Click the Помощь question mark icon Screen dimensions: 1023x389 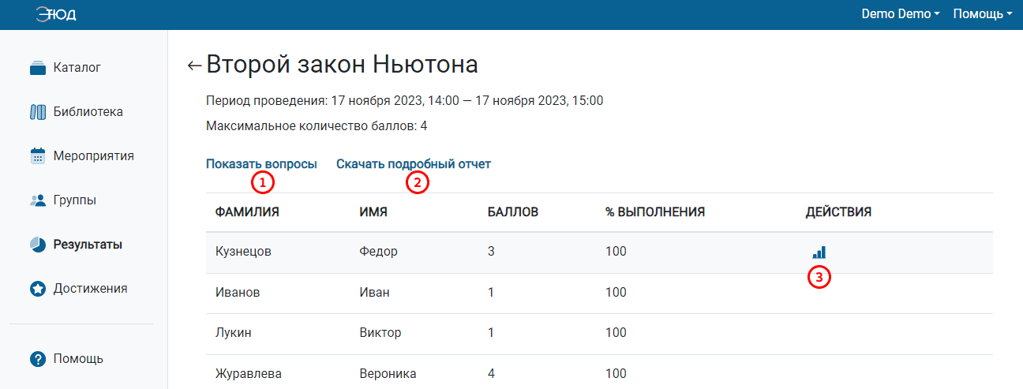(38, 359)
